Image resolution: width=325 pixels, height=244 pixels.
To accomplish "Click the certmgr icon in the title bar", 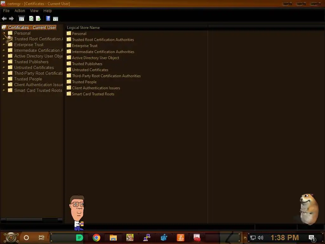I will tap(3, 3).
